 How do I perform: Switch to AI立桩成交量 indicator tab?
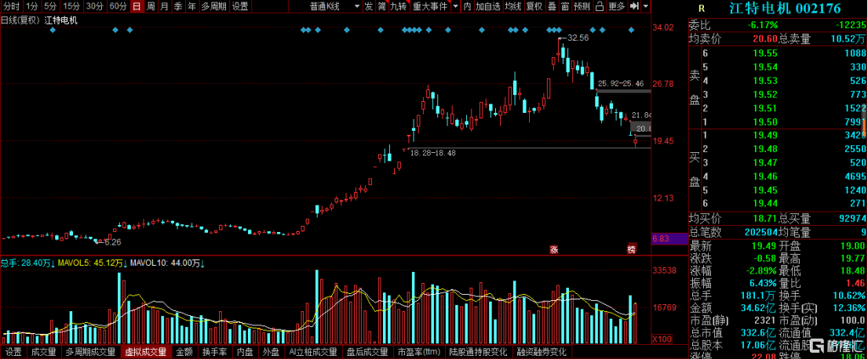point(313,351)
